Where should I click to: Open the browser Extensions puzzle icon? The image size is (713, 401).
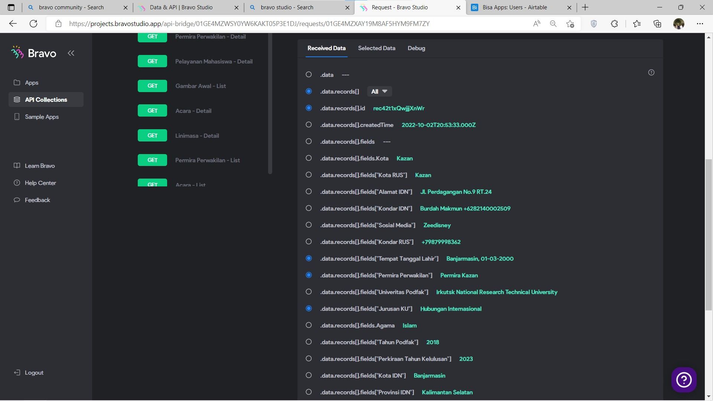pyautogui.click(x=614, y=24)
